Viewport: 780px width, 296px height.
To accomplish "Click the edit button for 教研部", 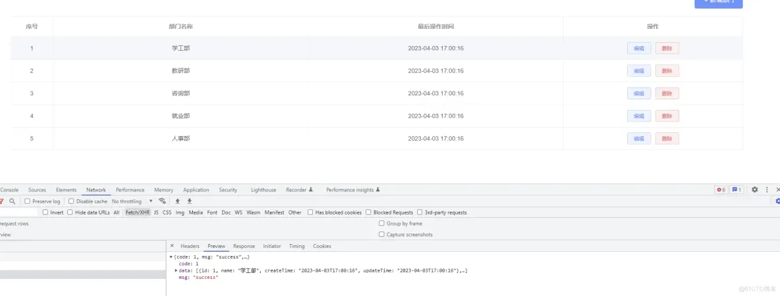I will 639,71.
